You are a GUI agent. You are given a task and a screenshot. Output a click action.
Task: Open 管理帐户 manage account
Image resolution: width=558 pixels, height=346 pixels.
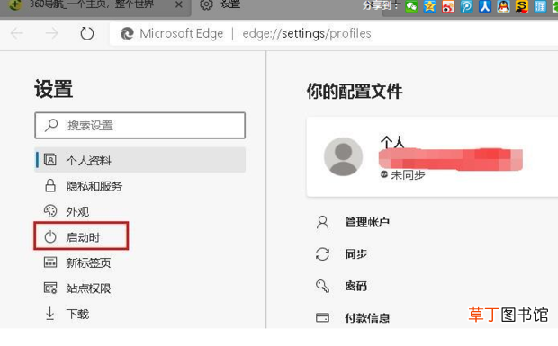[367, 222]
